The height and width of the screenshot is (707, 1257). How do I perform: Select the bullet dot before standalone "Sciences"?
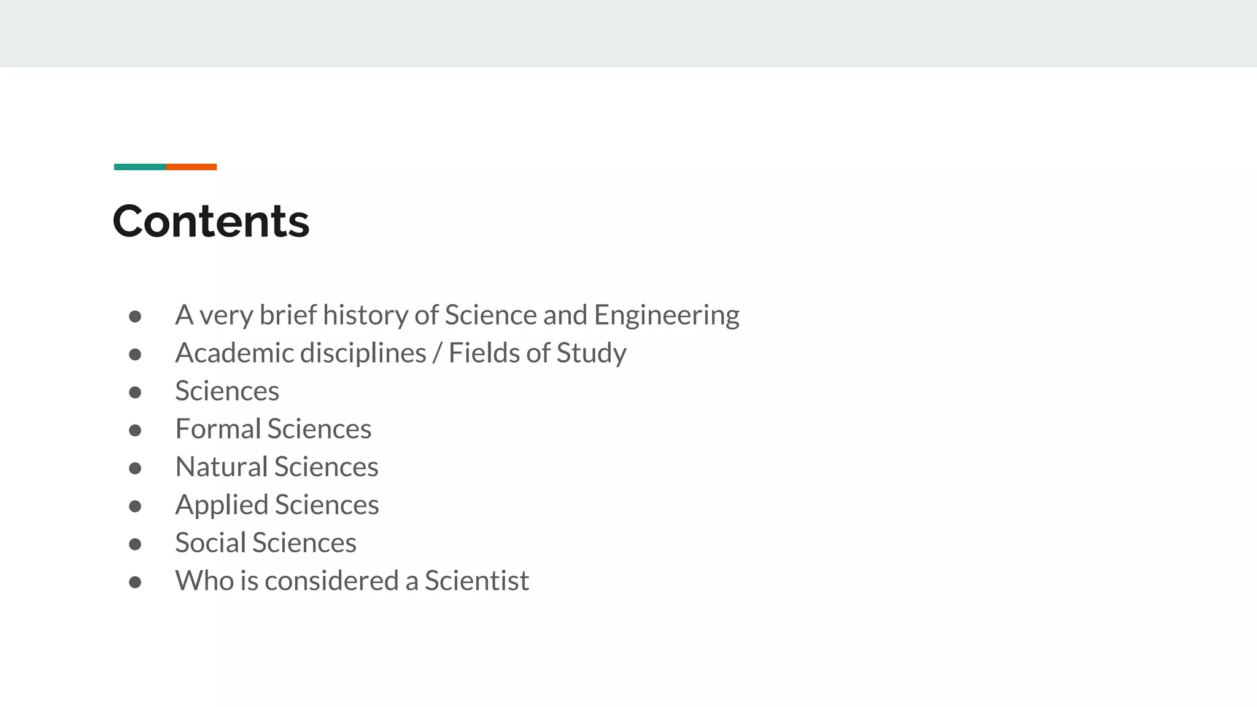tap(135, 393)
